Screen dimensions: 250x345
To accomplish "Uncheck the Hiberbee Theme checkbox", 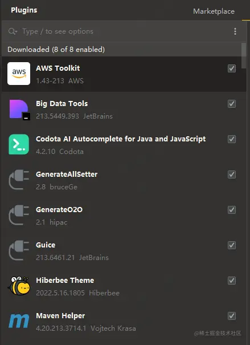I will pos(232,281).
